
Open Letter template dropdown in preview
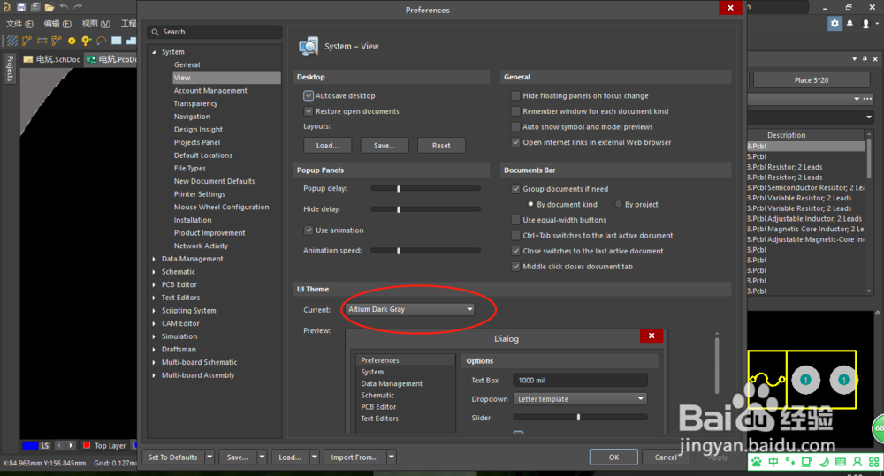coord(580,399)
